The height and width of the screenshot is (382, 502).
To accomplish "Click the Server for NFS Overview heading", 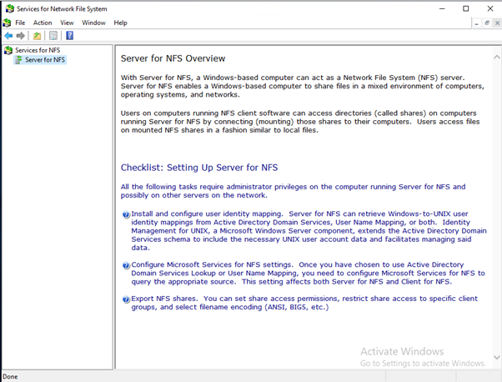I will 173,58.
